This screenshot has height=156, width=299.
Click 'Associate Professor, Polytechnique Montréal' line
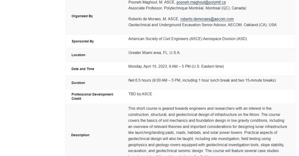pyautogui.click(x=187, y=8)
